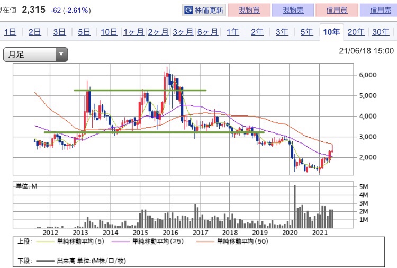
Task: Click the 現物買 button
Action: tap(249, 10)
